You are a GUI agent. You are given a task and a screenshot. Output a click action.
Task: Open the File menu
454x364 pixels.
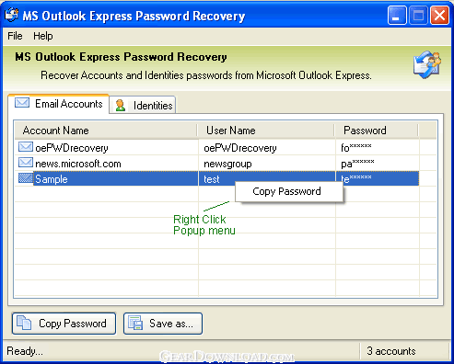click(x=15, y=36)
